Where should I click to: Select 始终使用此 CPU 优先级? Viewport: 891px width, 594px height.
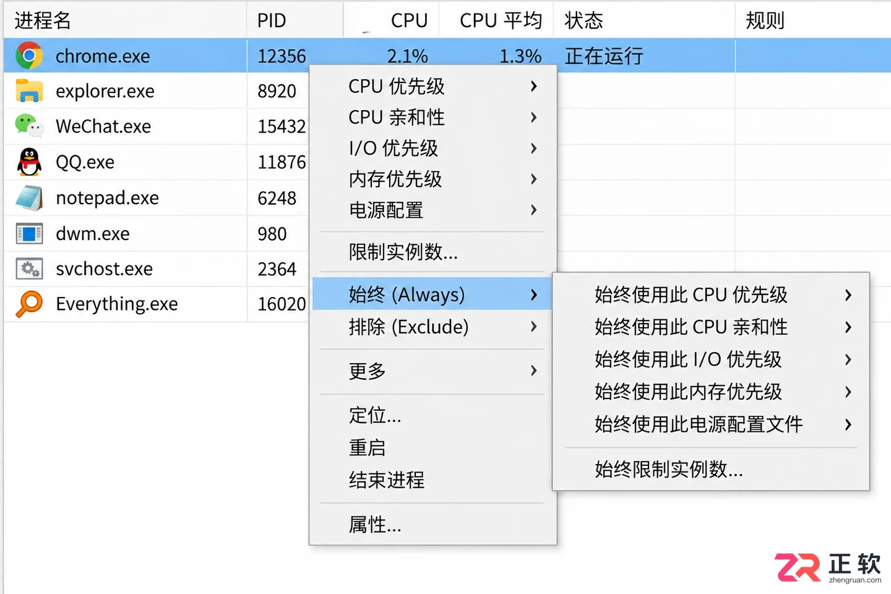click(711, 295)
